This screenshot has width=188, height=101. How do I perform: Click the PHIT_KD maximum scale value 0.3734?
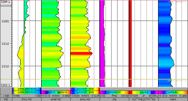(96, 96)
